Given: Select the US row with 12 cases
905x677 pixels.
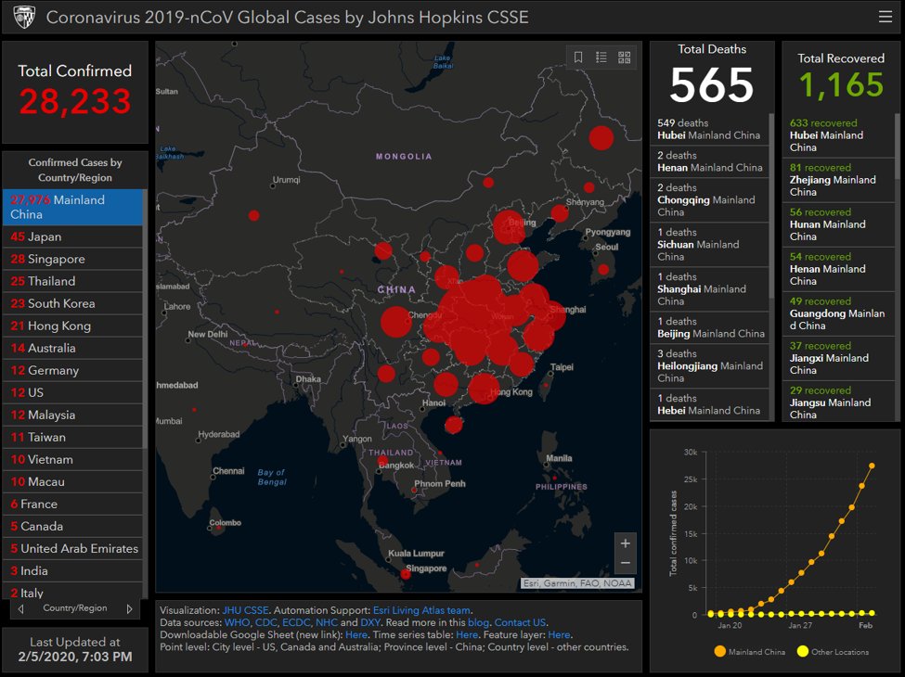Looking at the screenshot, I should pyautogui.click(x=72, y=392).
